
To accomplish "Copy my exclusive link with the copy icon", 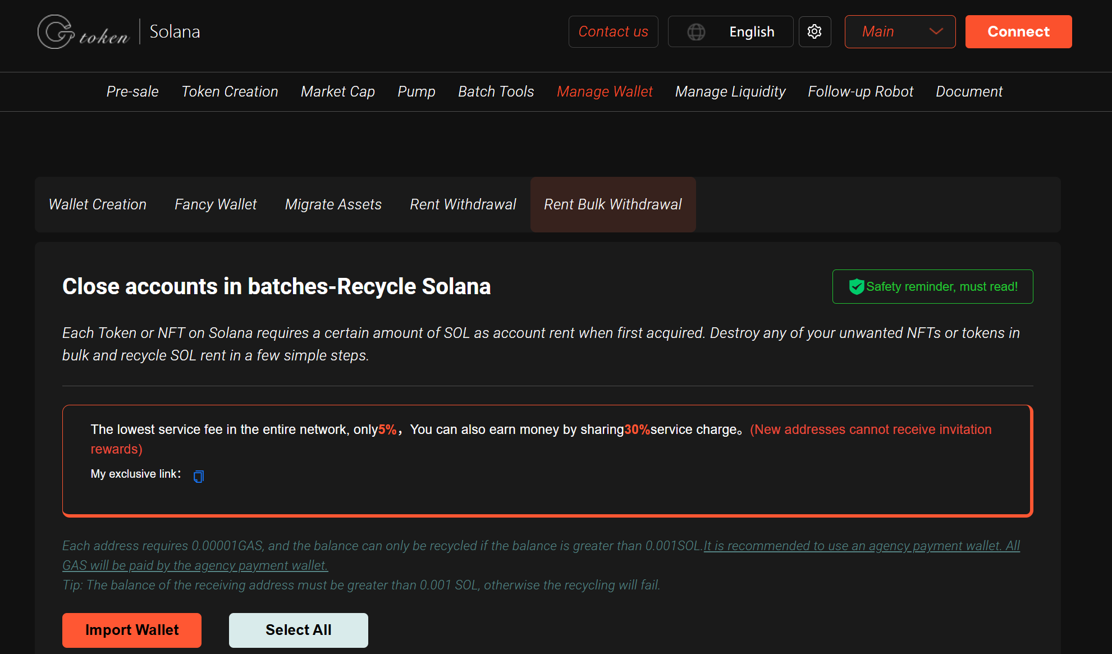I will point(198,475).
